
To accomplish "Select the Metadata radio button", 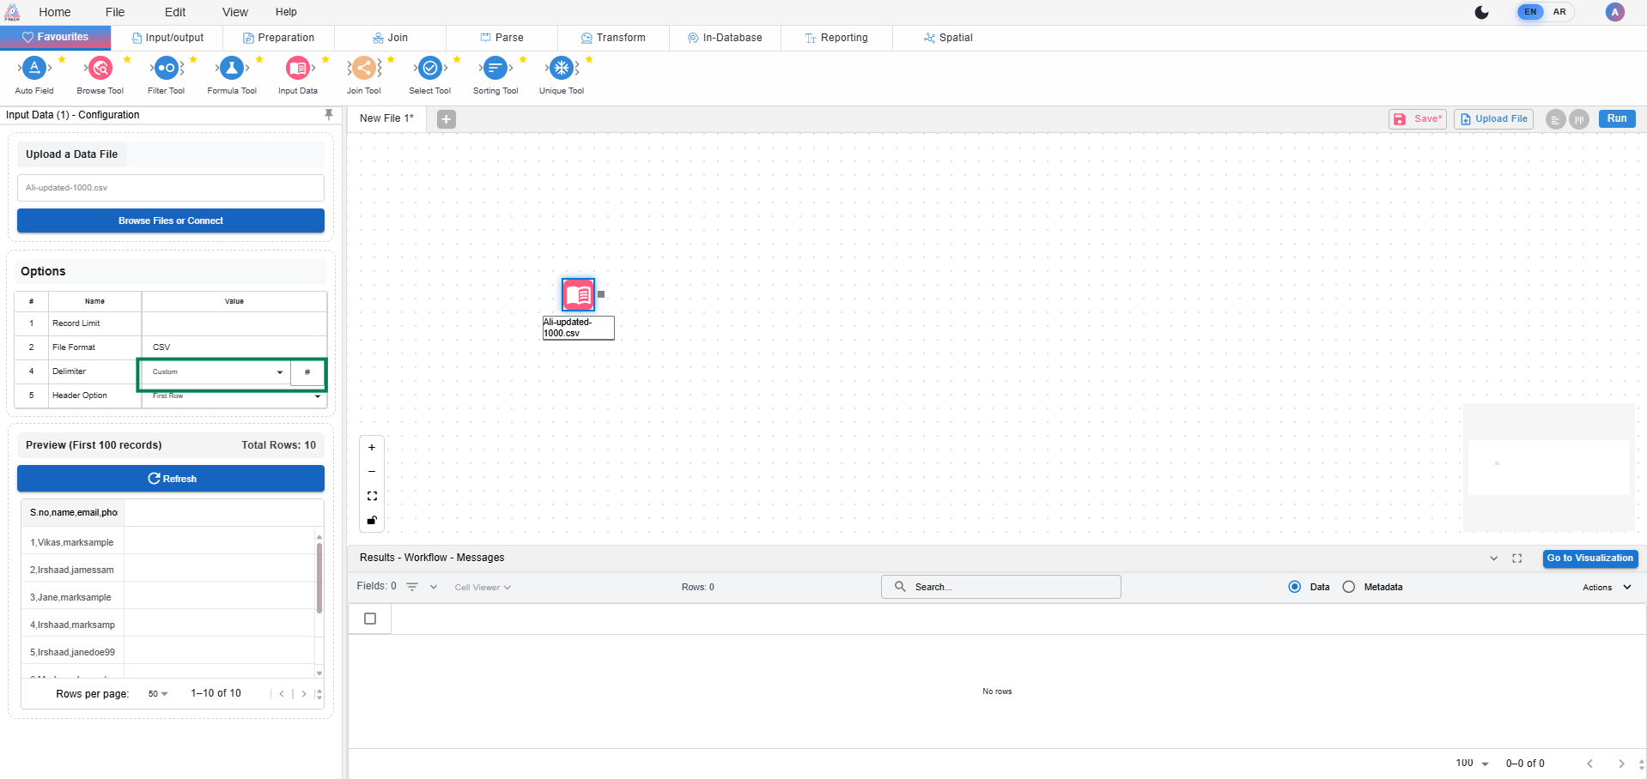I will point(1349,587).
